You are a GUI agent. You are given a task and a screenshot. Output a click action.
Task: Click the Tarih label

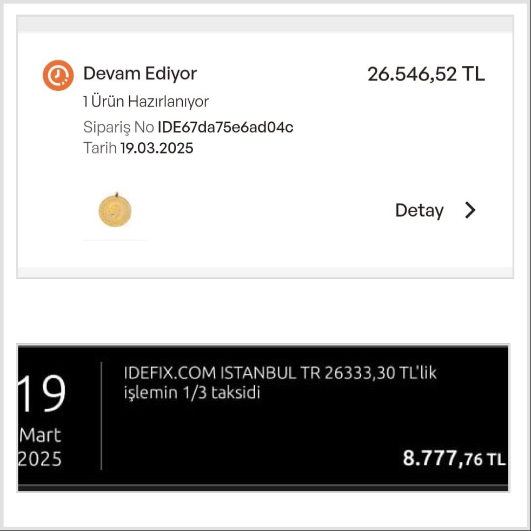(100, 148)
